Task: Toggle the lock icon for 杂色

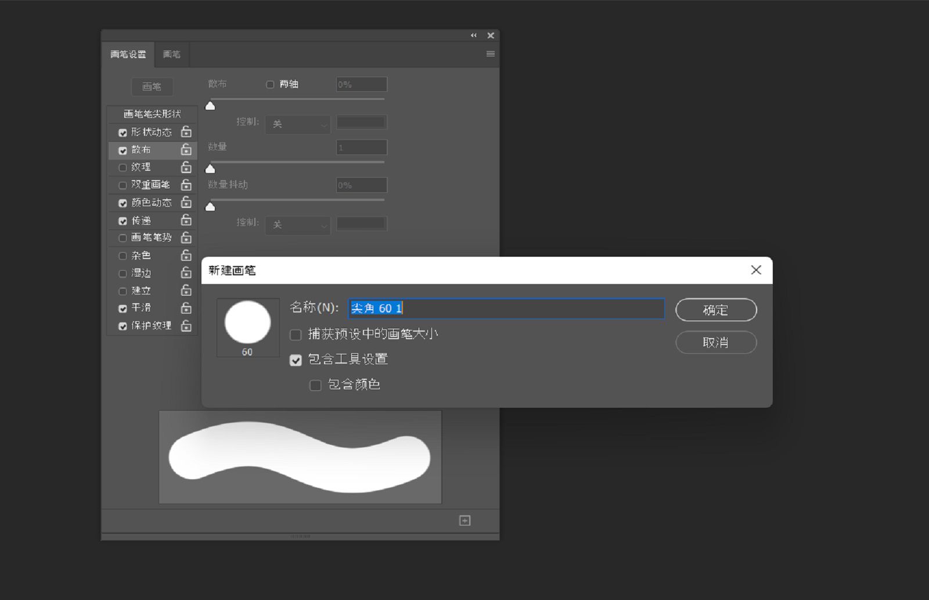Action: click(x=186, y=256)
